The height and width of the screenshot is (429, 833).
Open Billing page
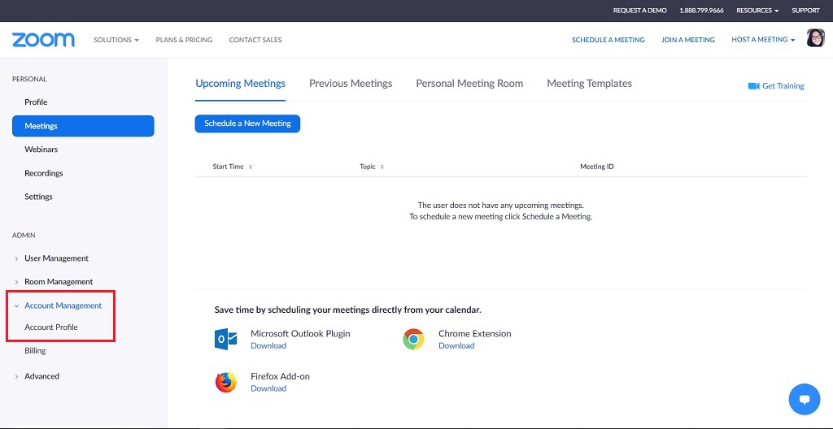(x=35, y=351)
